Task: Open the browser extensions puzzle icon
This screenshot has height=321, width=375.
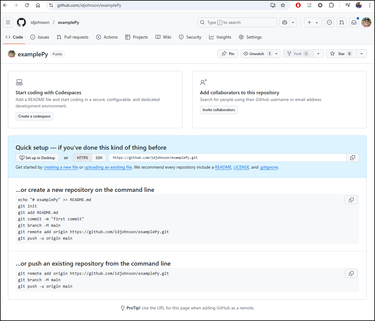Action: click(331, 5)
